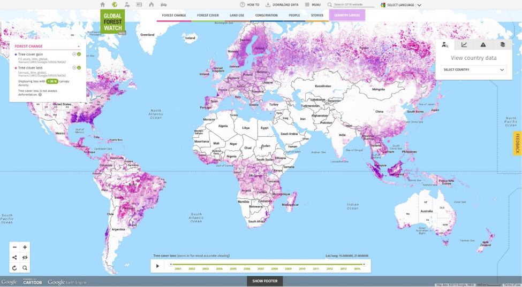
Task: Reset the map with refresh icon
Action: 14,268
